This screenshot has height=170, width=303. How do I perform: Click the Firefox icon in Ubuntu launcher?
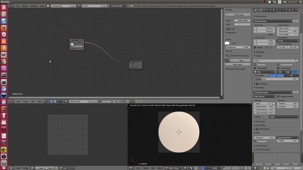pyautogui.click(x=4, y=28)
